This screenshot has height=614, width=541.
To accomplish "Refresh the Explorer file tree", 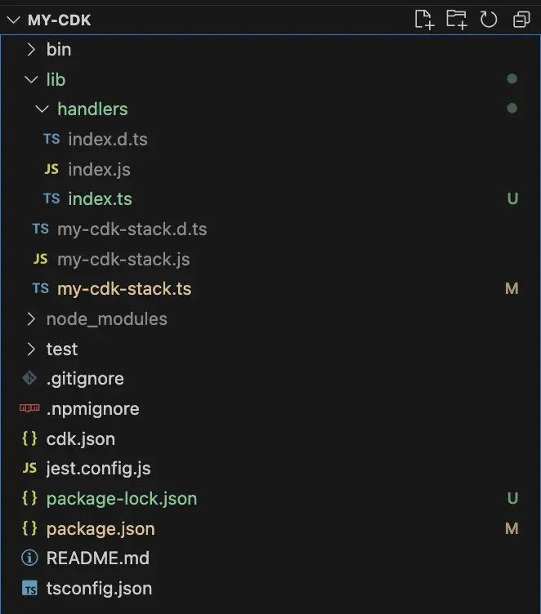I will [x=489, y=20].
